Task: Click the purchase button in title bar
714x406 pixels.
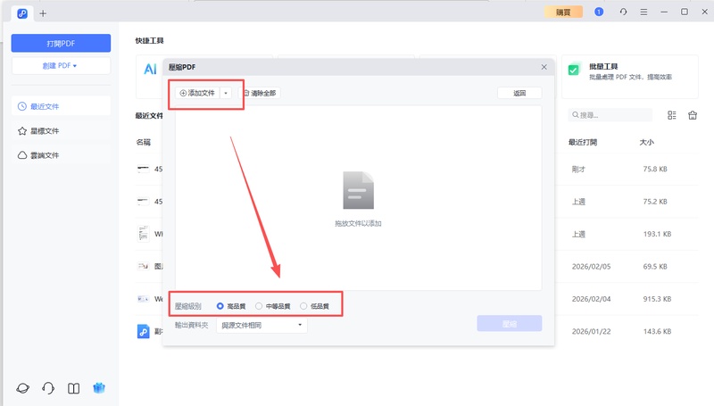Action: pyautogui.click(x=563, y=12)
